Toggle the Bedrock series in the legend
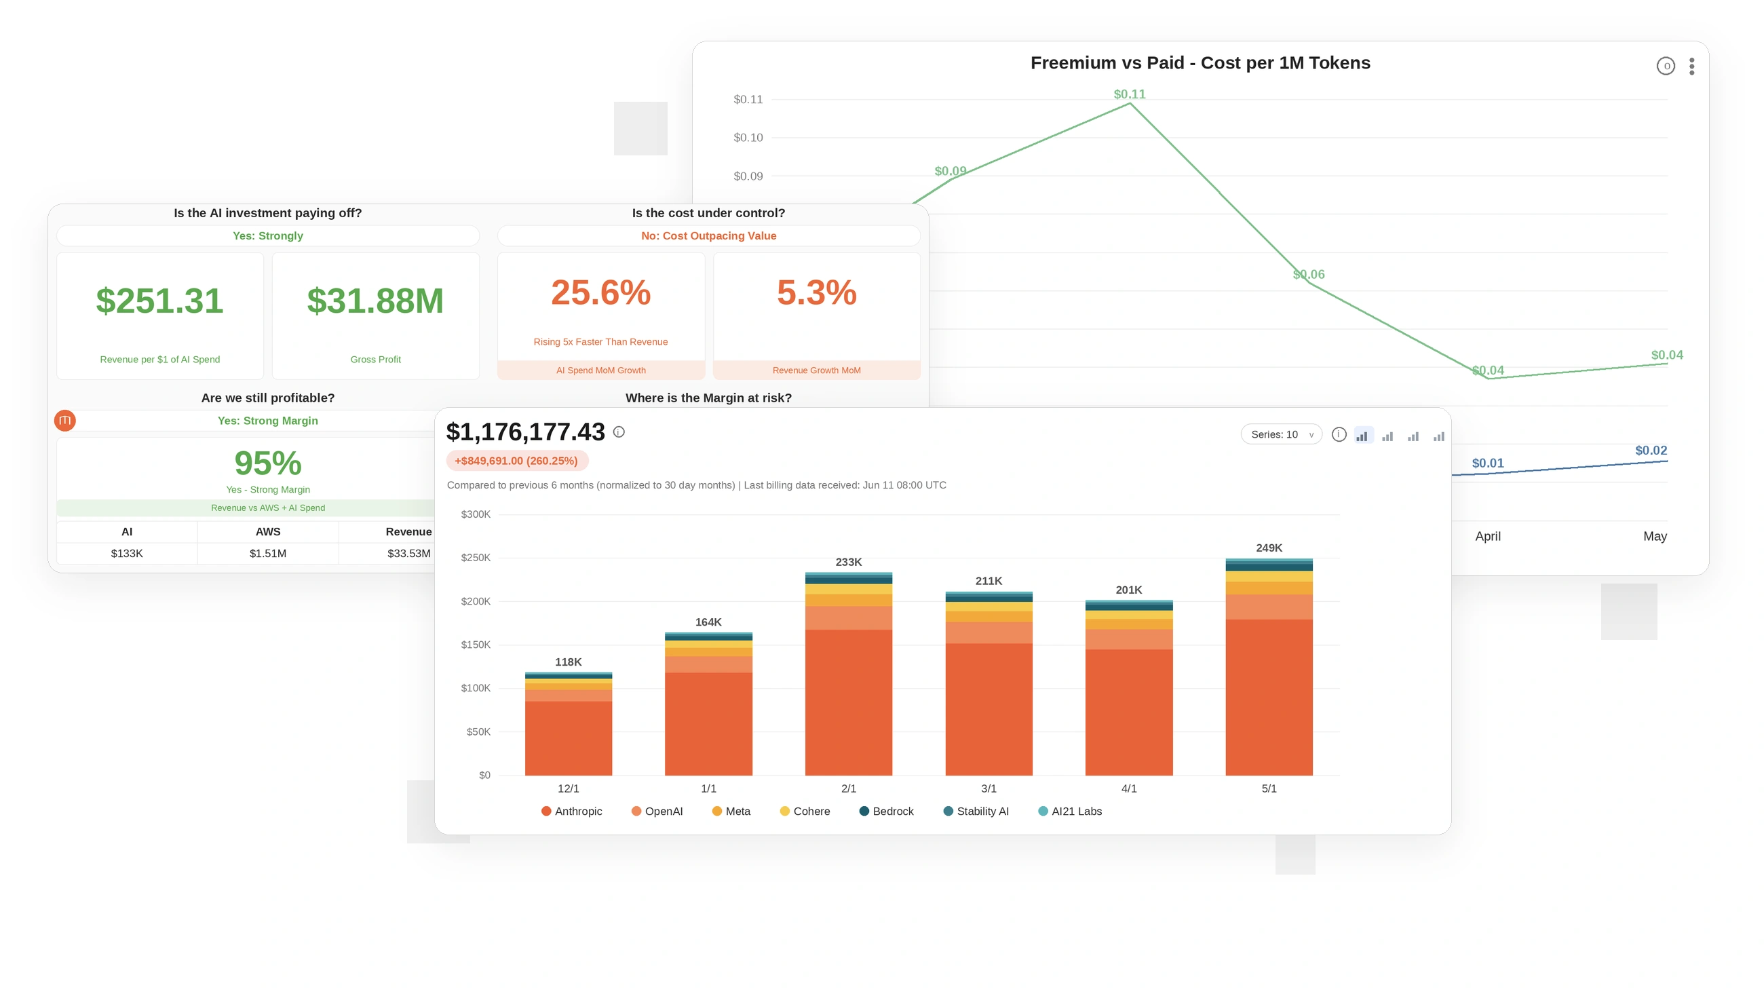Screen dimensions: 1764x992 click(887, 812)
